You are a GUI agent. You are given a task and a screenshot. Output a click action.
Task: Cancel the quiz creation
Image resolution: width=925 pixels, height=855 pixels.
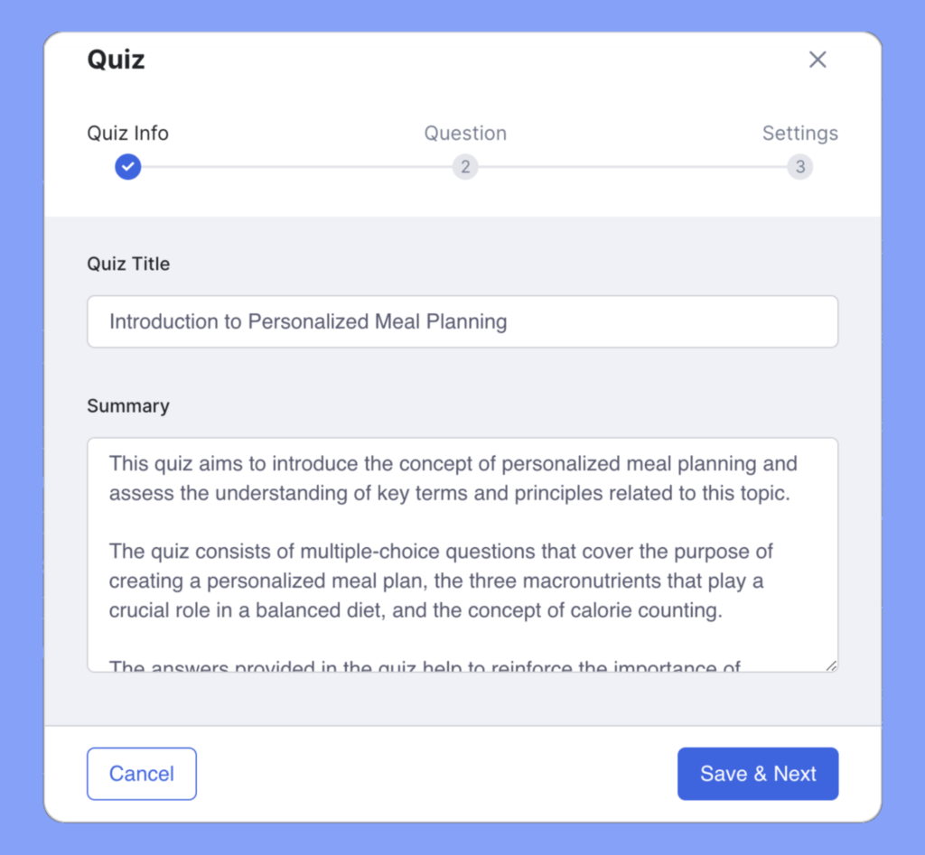[x=141, y=774]
